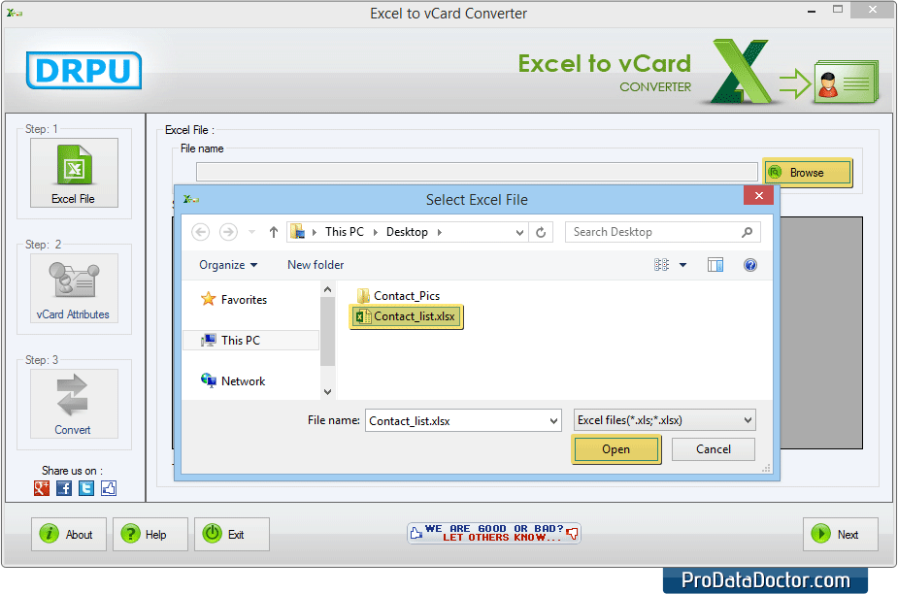Expand the This PC breadcrumb arrow
The image size is (898, 594).
pyautogui.click(x=376, y=232)
